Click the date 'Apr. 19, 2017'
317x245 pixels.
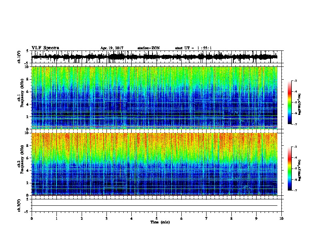(x=112, y=48)
